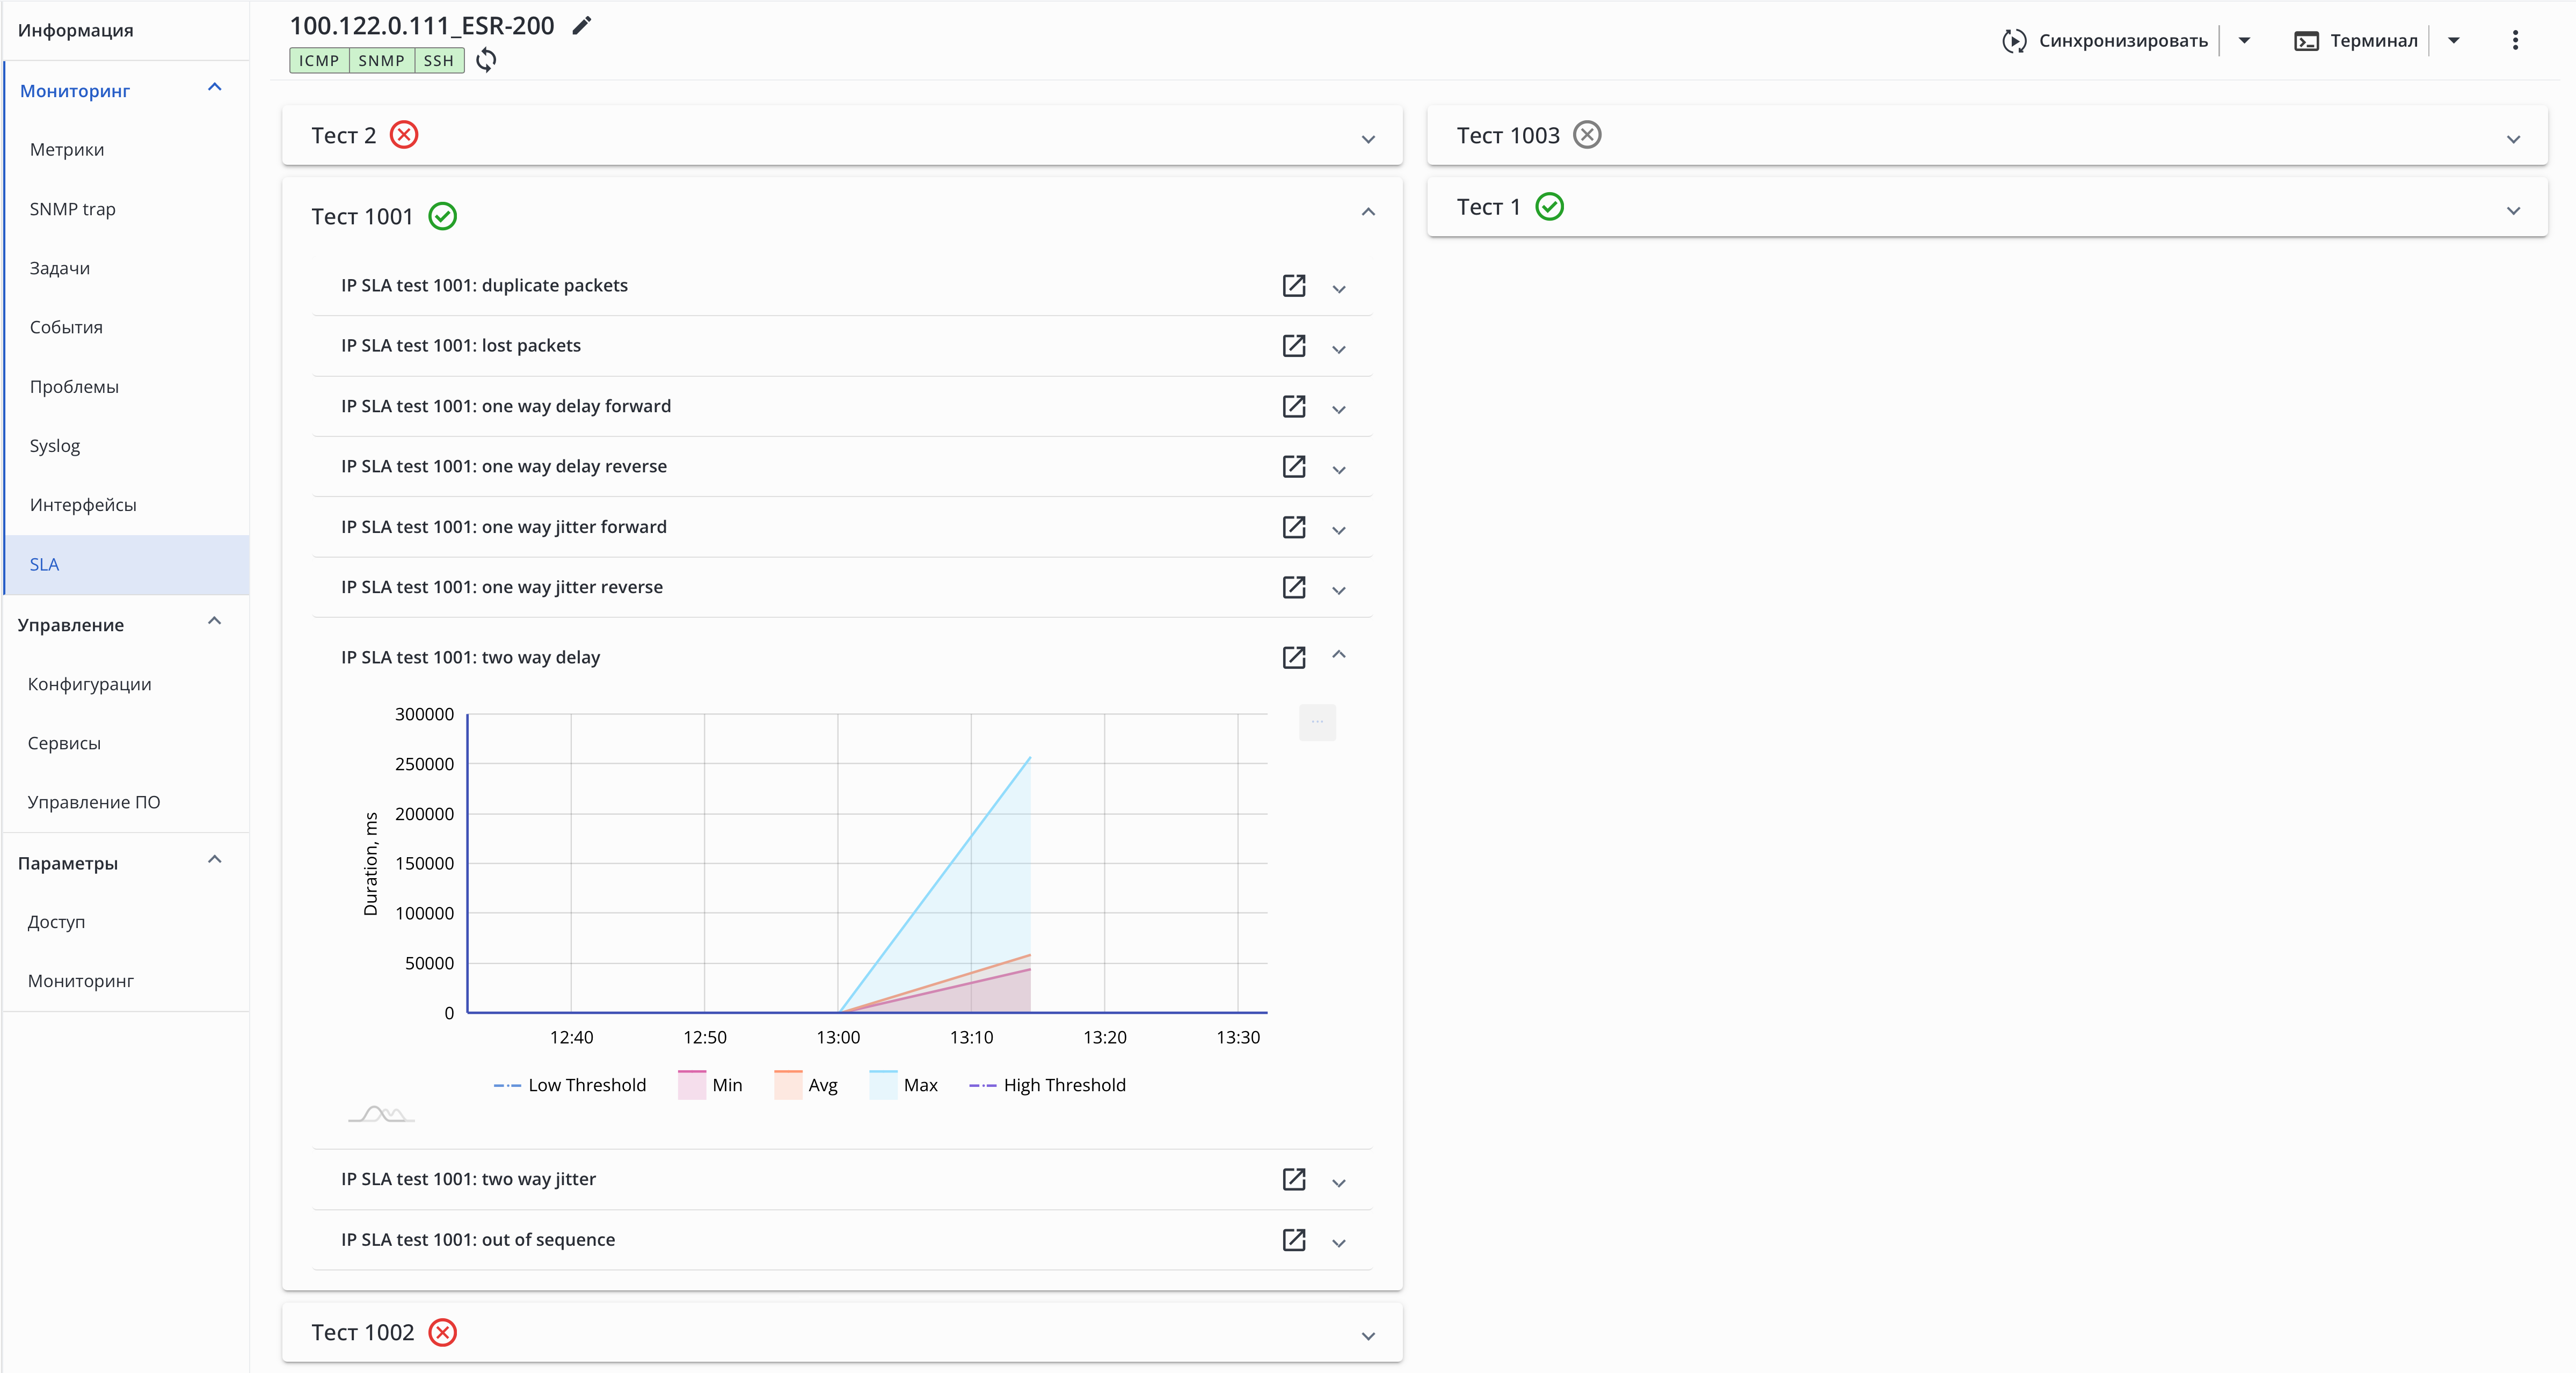Open 'two way delay' chart in new window
2576x1373 pixels.
(x=1293, y=657)
